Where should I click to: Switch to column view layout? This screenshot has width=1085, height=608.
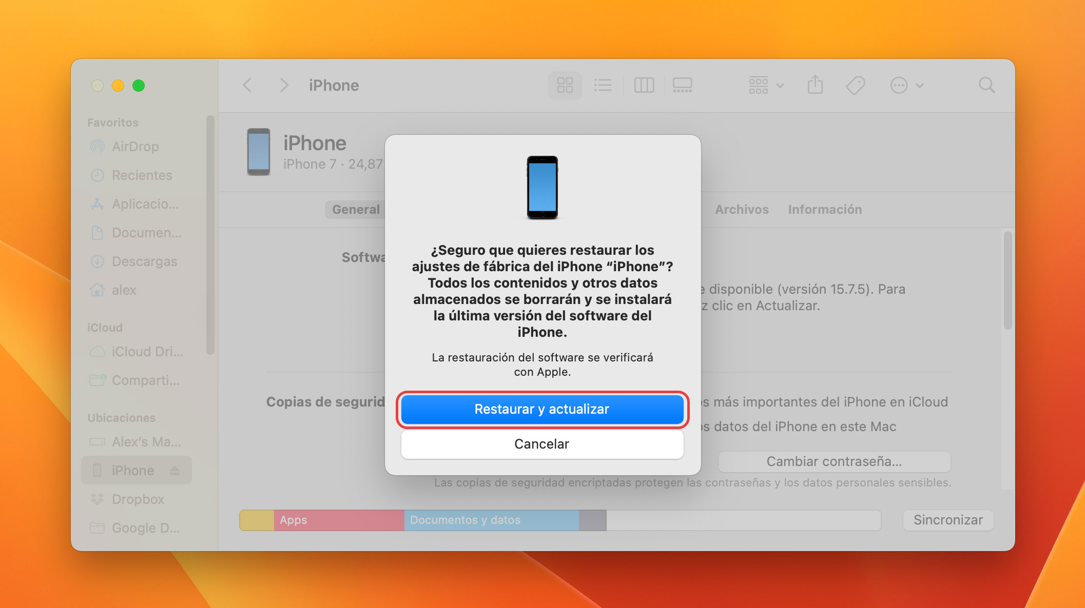[643, 84]
